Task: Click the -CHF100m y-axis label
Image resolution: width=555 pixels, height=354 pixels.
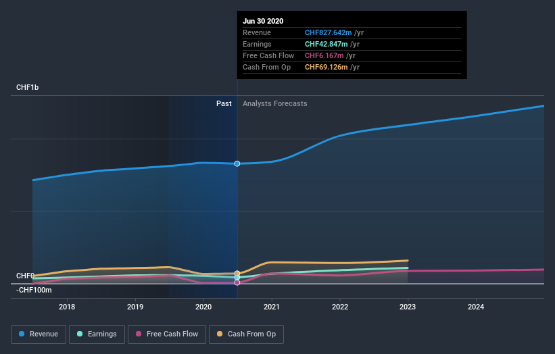Action: [34, 290]
